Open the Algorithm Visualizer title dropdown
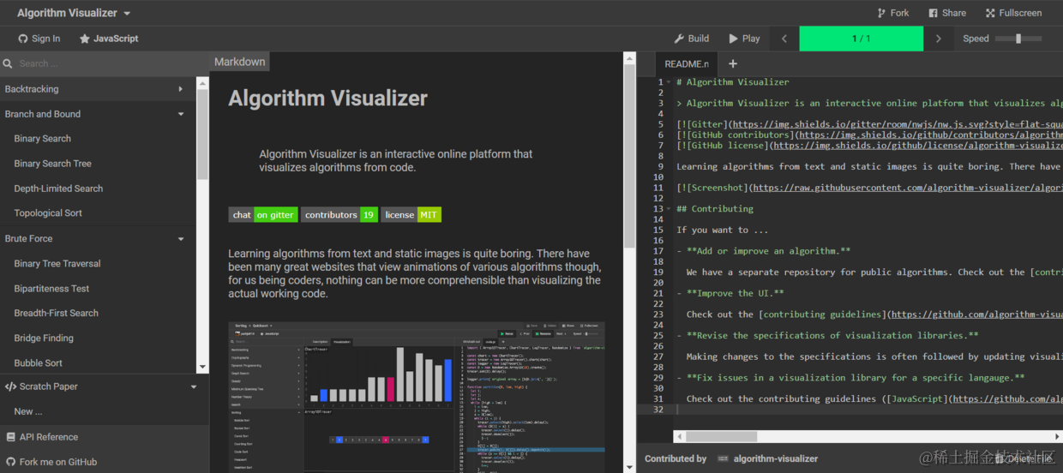Screen dimensions: 1063x473 (x=74, y=13)
